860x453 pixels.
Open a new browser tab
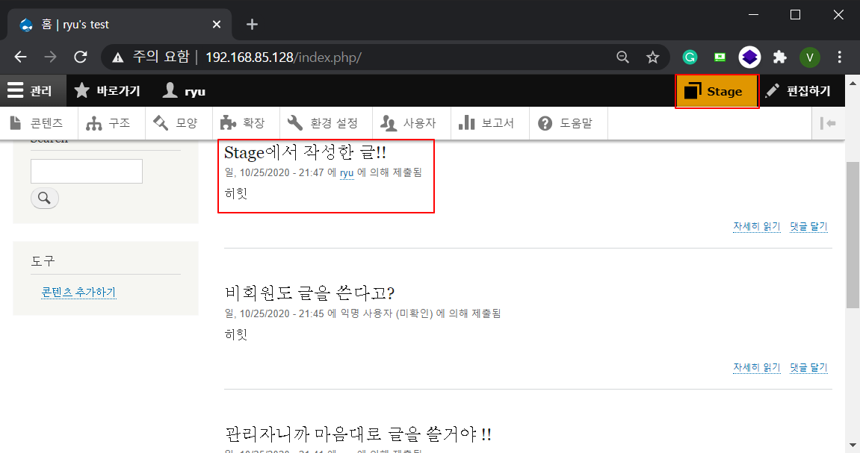252,25
